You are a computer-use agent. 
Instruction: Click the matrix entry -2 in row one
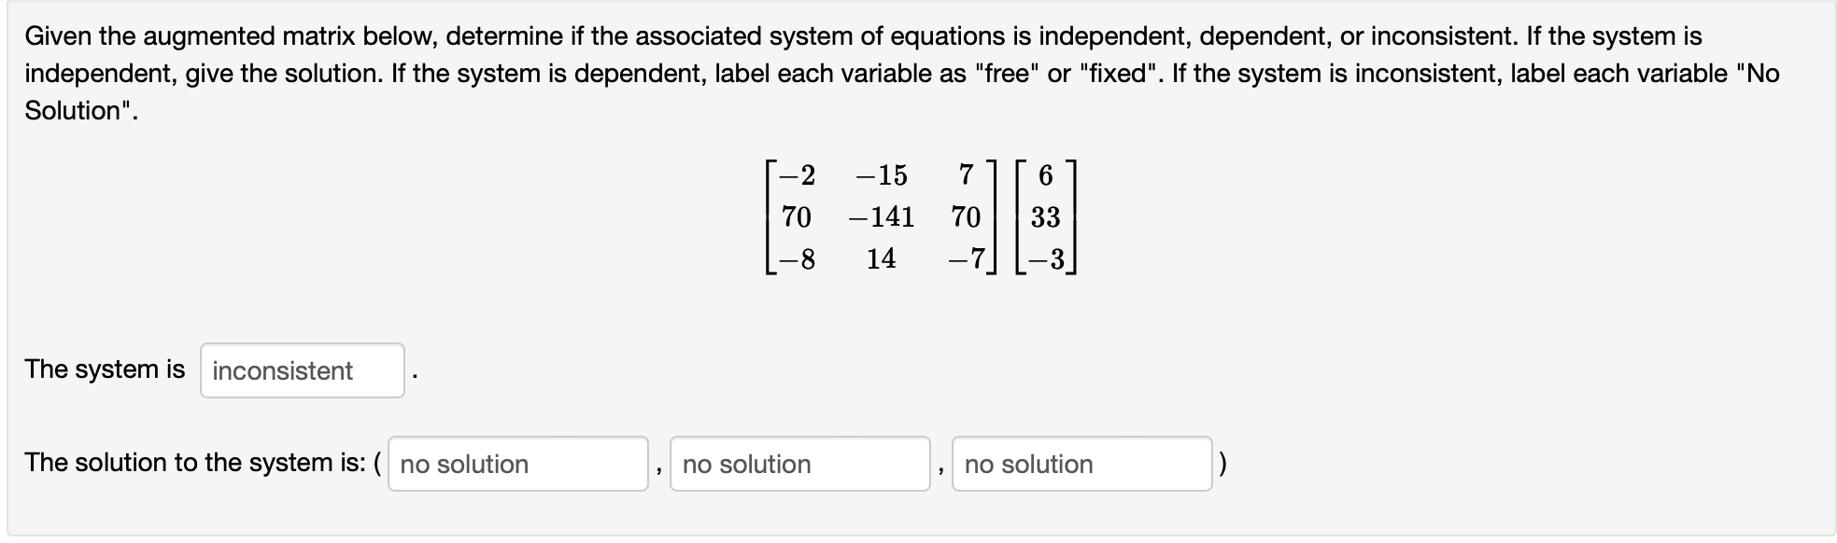(797, 176)
